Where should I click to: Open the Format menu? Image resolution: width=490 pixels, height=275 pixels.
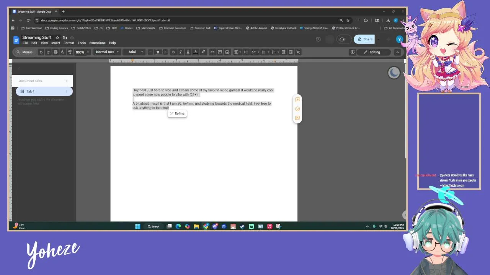[x=69, y=43]
